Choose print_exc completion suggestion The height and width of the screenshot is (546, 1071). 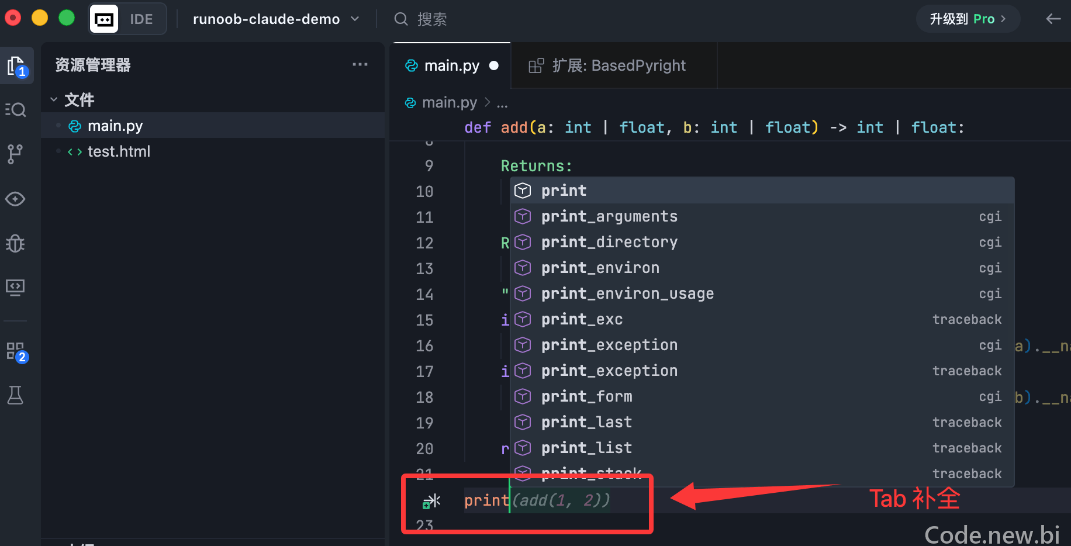762,319
